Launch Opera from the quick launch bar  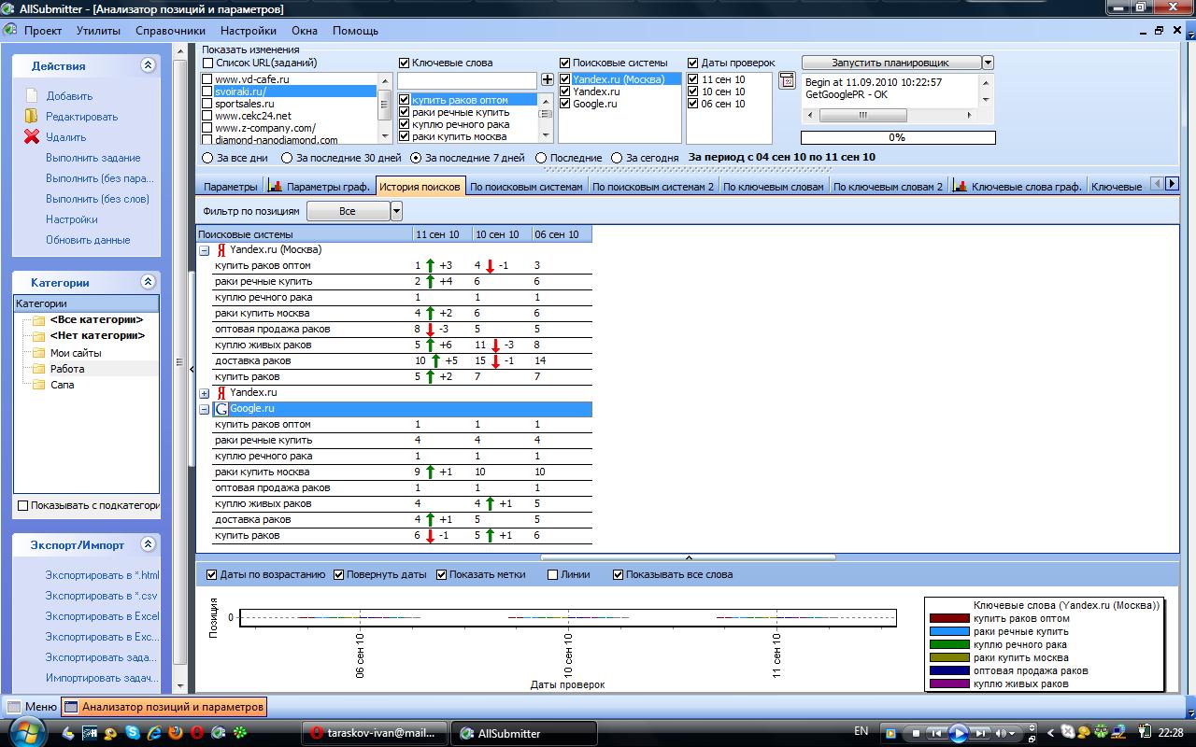(x=197, y=733)
